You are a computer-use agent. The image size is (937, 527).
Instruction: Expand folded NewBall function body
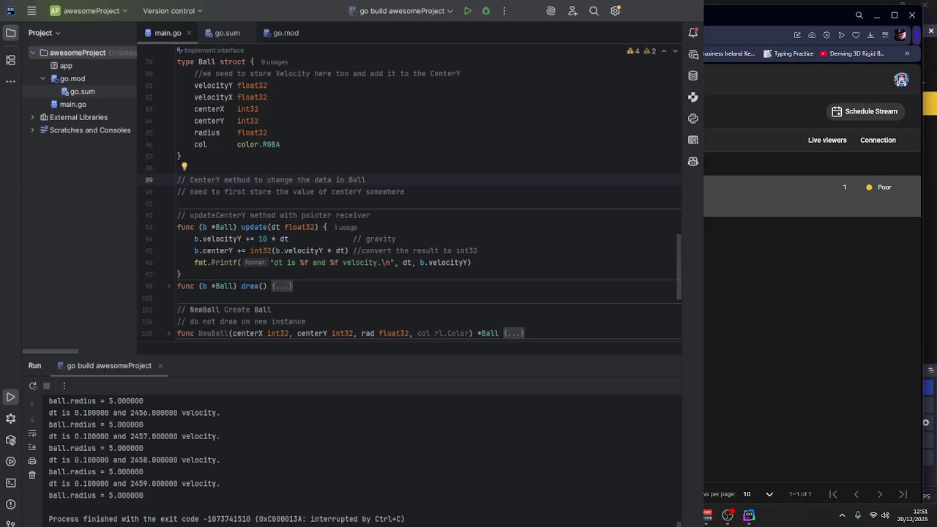pos(514,333)
